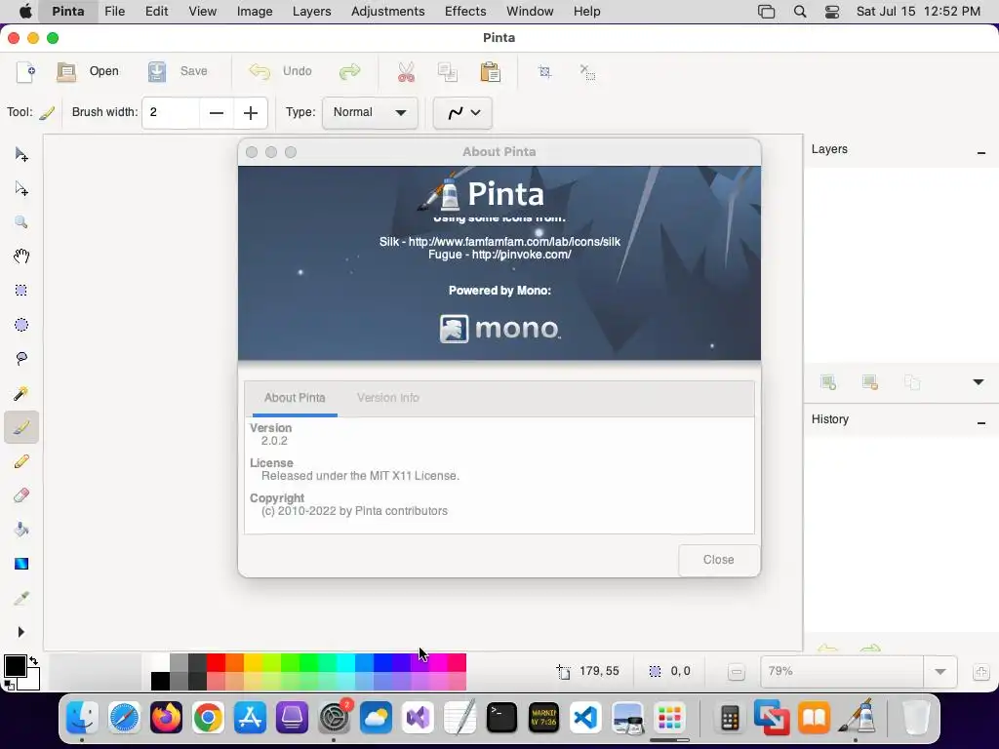Image resolution: width=999 pixels, height=749 pixels.
Task: Open the Adjustments menu
Action: pyautogui.click(x=387, y=12)
